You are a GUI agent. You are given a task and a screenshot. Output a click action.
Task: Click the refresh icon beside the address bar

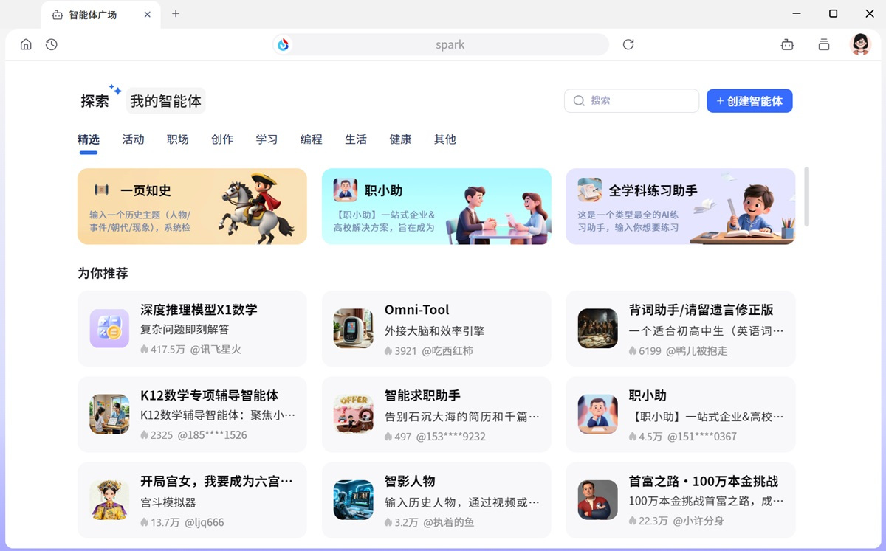628,44
